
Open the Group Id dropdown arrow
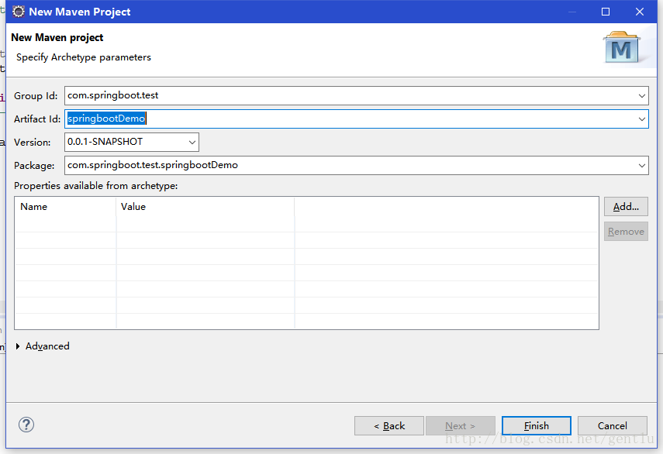pos(641,96)
